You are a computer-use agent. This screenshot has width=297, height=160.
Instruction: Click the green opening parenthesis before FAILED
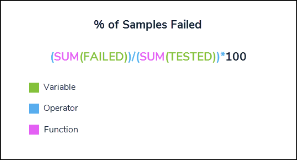pos(81,57)
